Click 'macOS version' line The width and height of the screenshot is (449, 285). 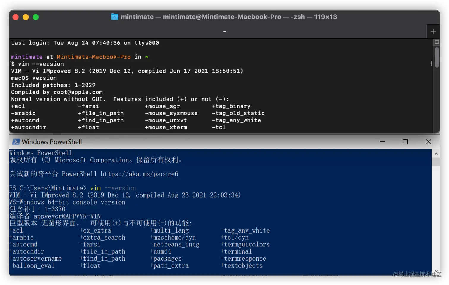click(34, 78)
